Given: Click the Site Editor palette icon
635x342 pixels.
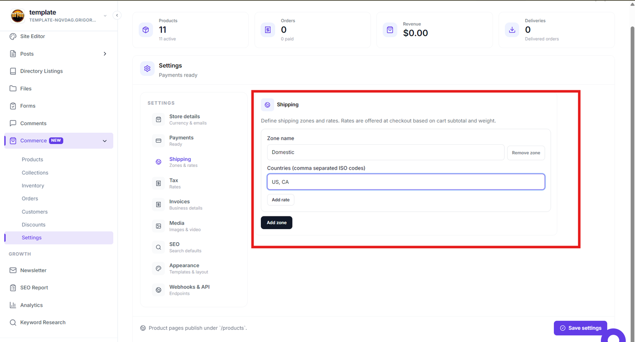Looking at the screenshot, I should 13,36.
